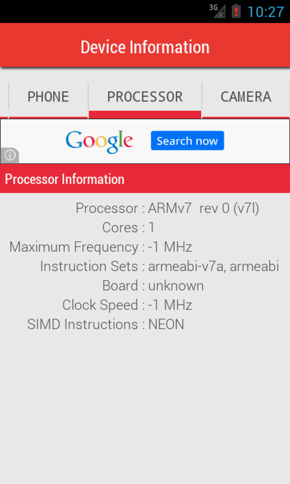
Task: Tap the 10:27 status bar clock
Action: coord(266,12)
